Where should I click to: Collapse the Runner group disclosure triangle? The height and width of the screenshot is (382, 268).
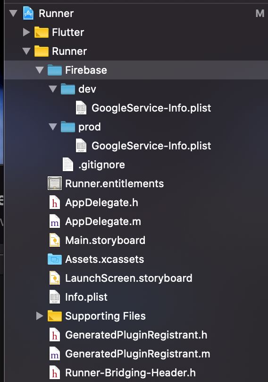(26, 51)
